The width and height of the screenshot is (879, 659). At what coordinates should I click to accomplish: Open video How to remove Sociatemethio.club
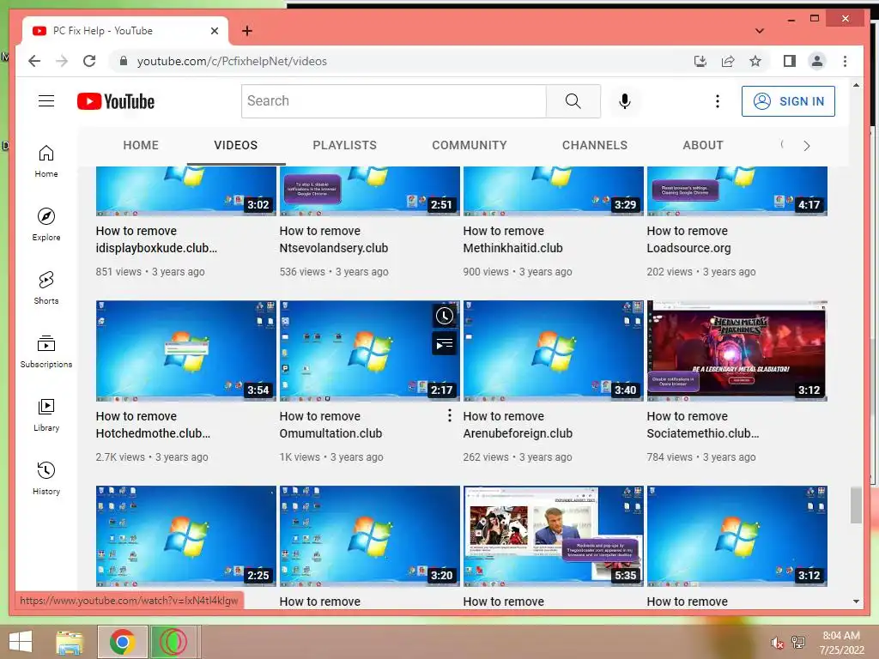(x=703, y=425)
